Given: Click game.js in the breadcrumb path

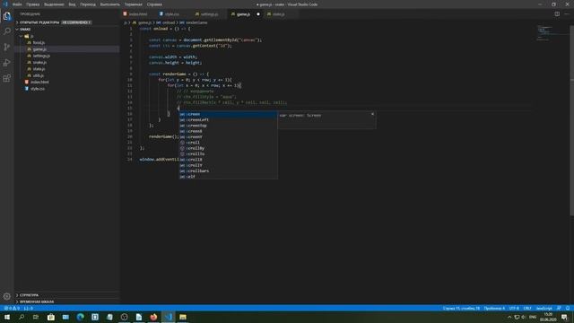Looking at the screenshot, I should (144, 22).
